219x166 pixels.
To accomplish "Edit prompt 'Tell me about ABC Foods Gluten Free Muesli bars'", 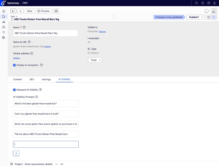I will click(46, 134).
